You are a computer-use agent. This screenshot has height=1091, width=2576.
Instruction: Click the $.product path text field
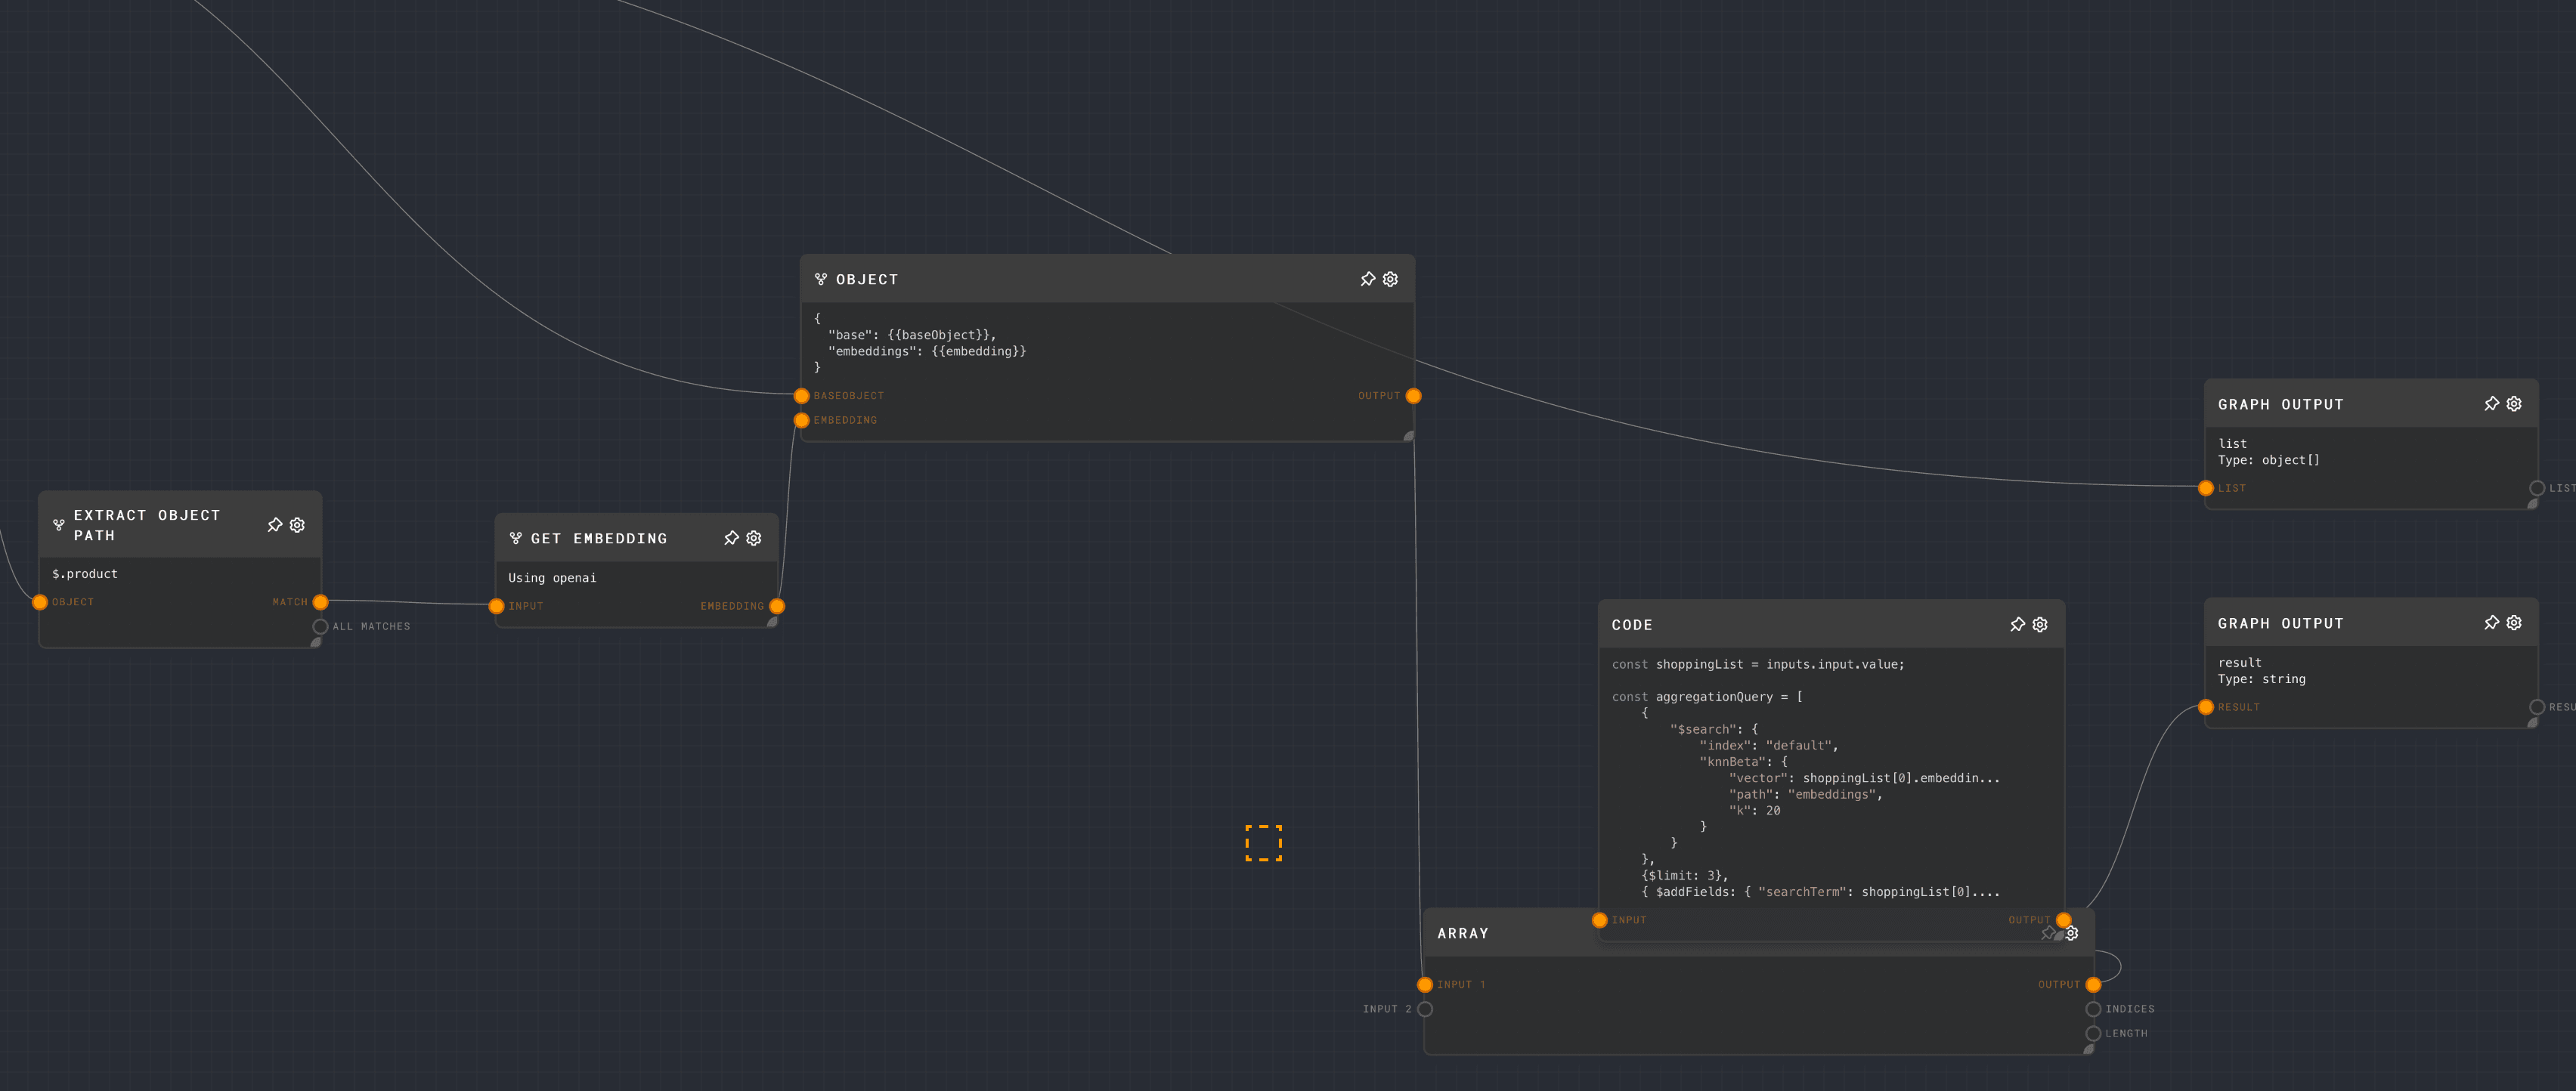[x=85, y=574]
